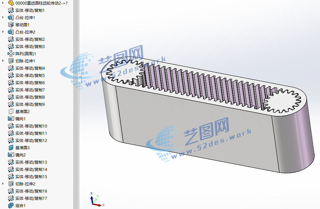Click the 实体-移动/复制1 feature icon
The width and height of the screenshot is (320, 209).
tap(11, 11)
